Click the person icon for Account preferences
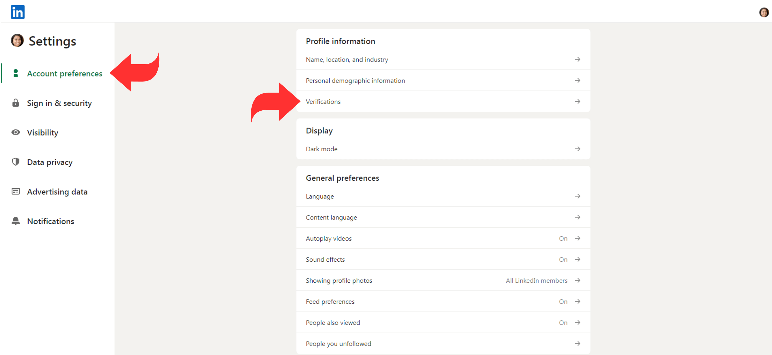This screenshot has height=355, width=772. pyautogui.click(x=16, y=73)
